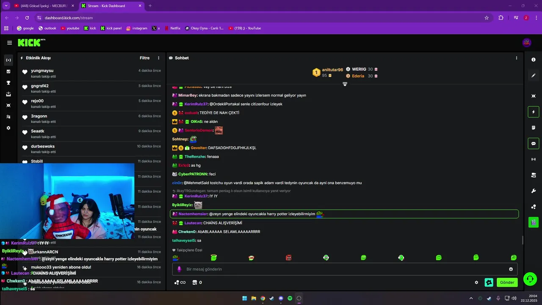Open the settings gear in the left sidebar
The width and height of the screenshot is (542, 305).
[x=8, y=128]
